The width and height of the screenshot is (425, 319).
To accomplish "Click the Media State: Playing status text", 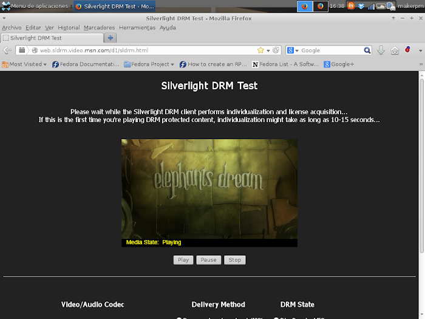I will click(154, 242).
